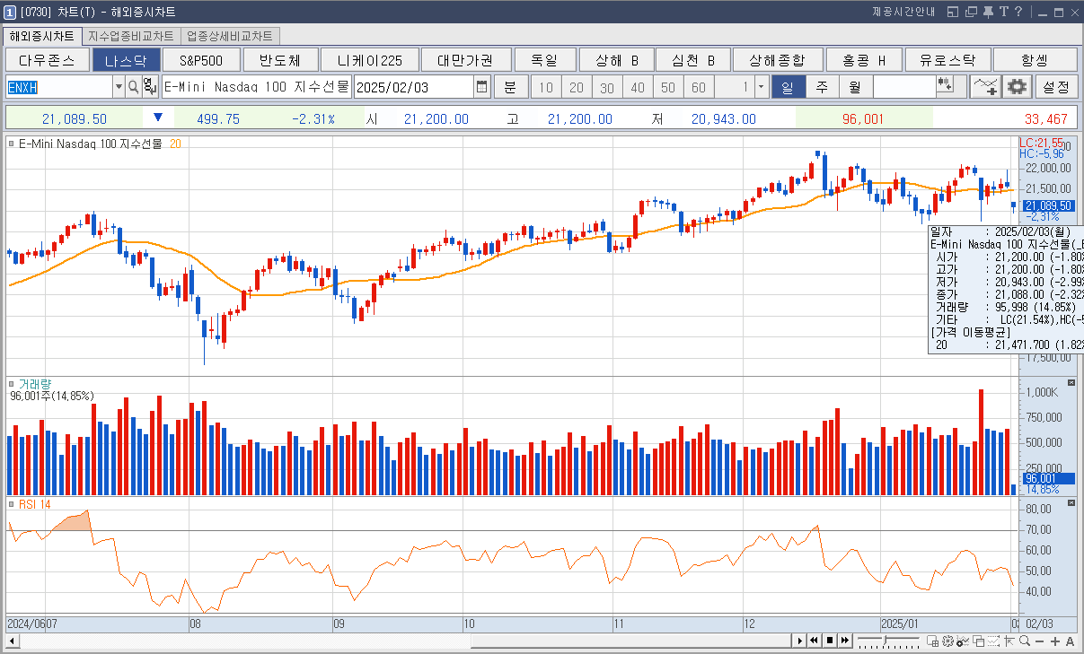Select the 10 minute interval button
The width and height of the screenshot is (1084, 654).
pos(546,87)
